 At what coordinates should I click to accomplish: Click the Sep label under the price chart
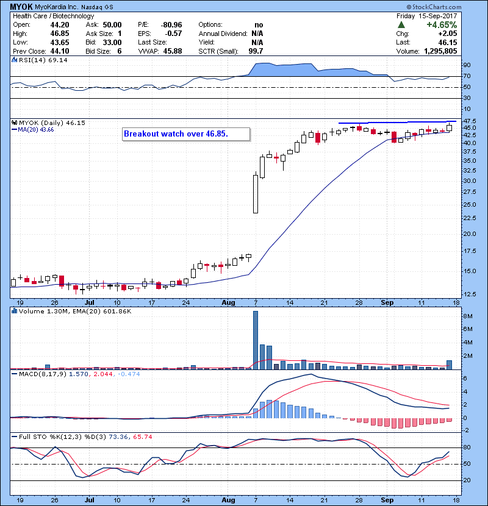point(387,303)
